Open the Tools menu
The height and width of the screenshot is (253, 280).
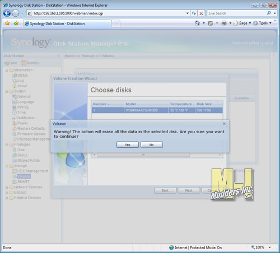click(262, 23)
